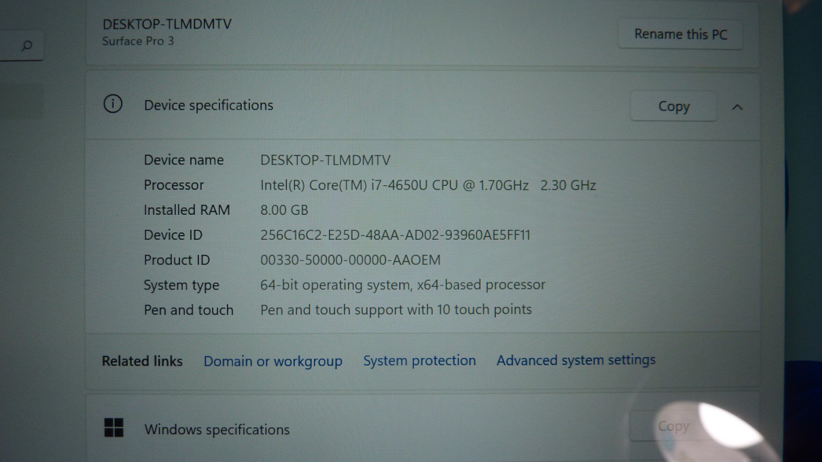Open Advanced system settings link
Screen dimensions: 822x462
[576, 360]
